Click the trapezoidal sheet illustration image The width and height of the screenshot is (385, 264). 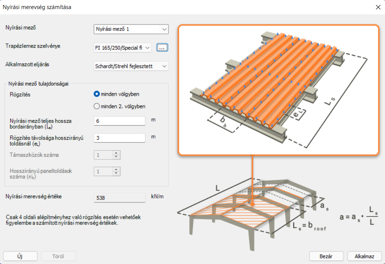tap(279, 90)
